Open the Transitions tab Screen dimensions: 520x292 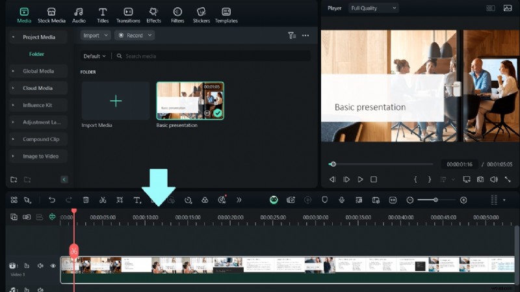tap(128, 16)
